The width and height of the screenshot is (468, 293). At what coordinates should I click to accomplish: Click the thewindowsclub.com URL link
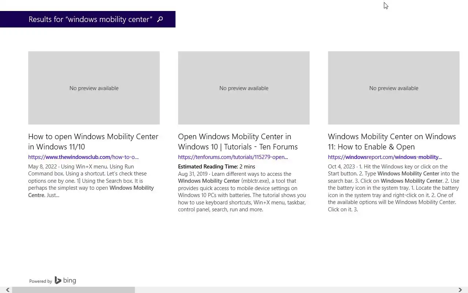[83, 157]
